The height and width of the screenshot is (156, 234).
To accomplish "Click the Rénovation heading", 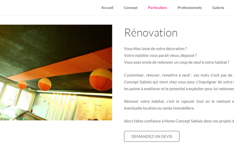I will tap(151, 33).
